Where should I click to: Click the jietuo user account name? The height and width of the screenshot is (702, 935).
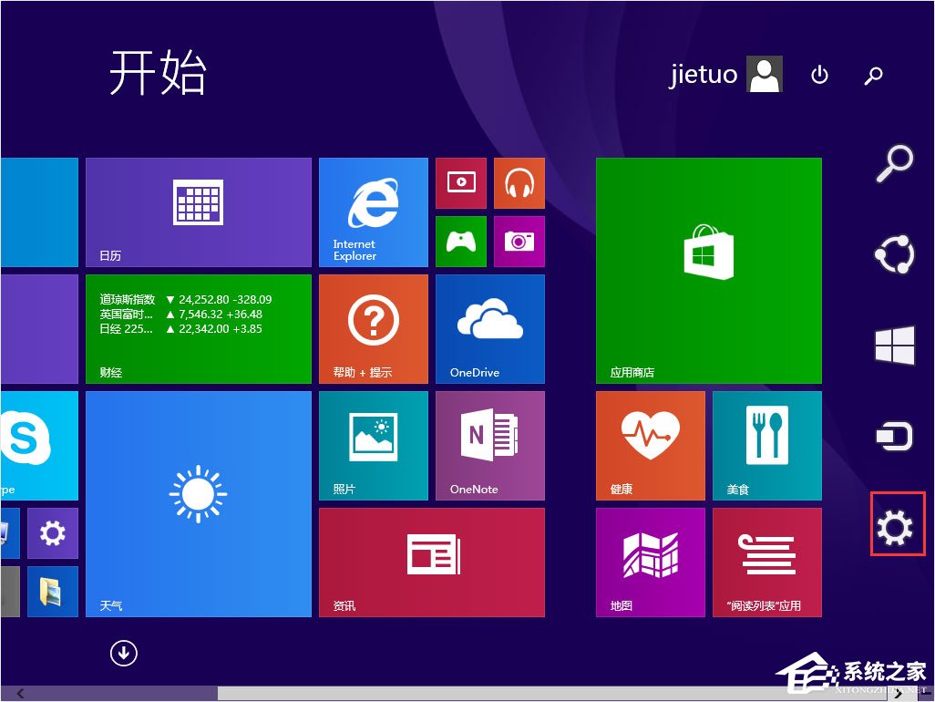tap(703, 75)
